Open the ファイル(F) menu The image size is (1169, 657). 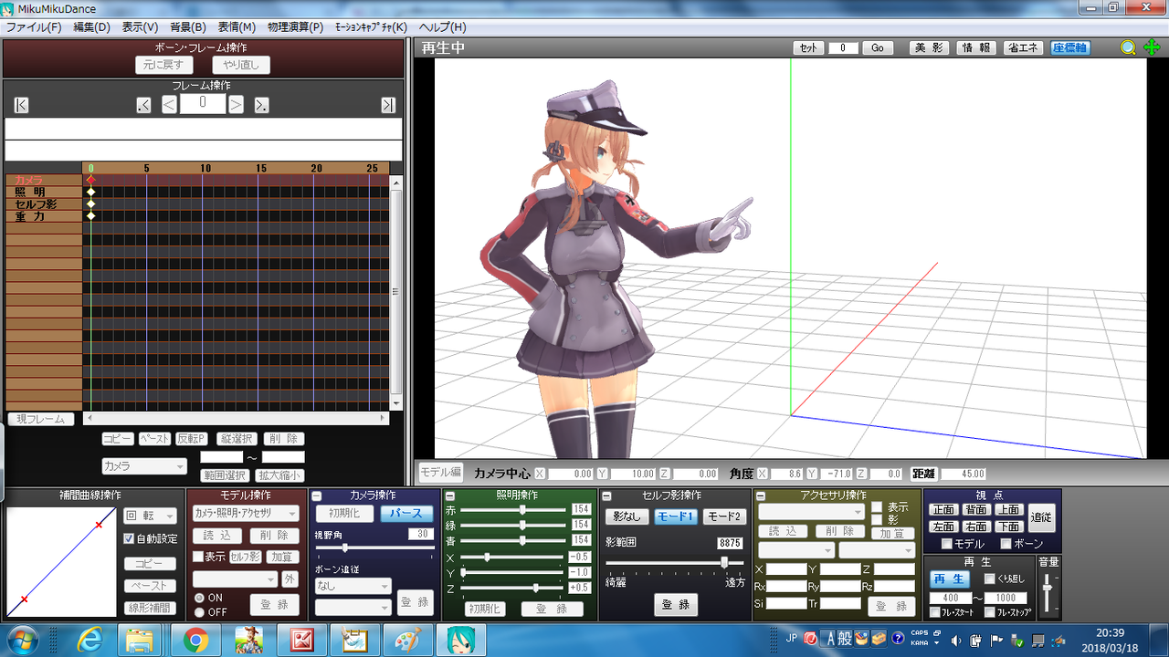coord(34,27)
